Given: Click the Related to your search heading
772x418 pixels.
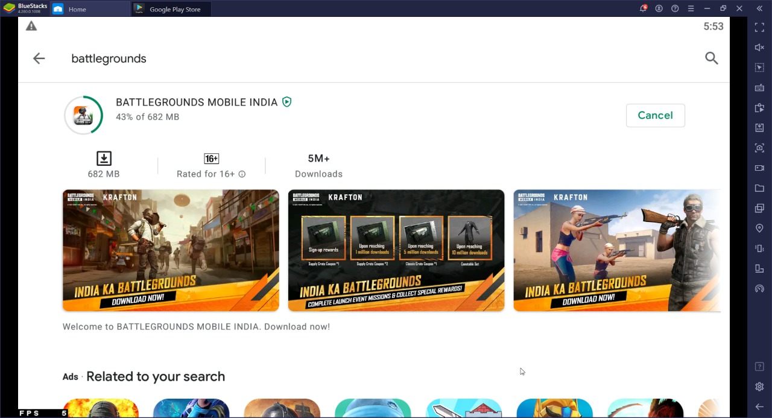Looking at the screenshot, I should click(x=156, y=376).
